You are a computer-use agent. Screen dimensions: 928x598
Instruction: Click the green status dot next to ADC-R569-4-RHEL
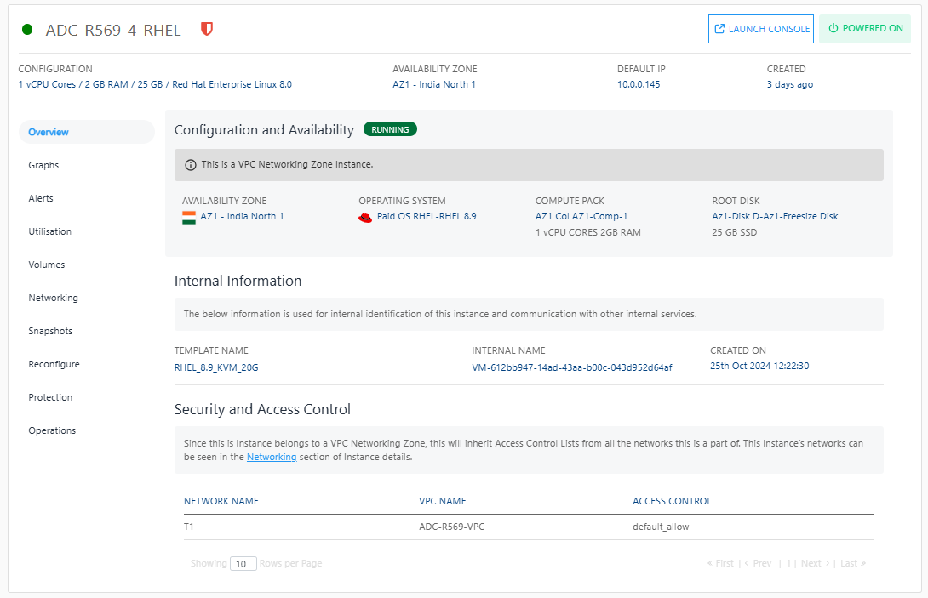(x=26, y=29)
